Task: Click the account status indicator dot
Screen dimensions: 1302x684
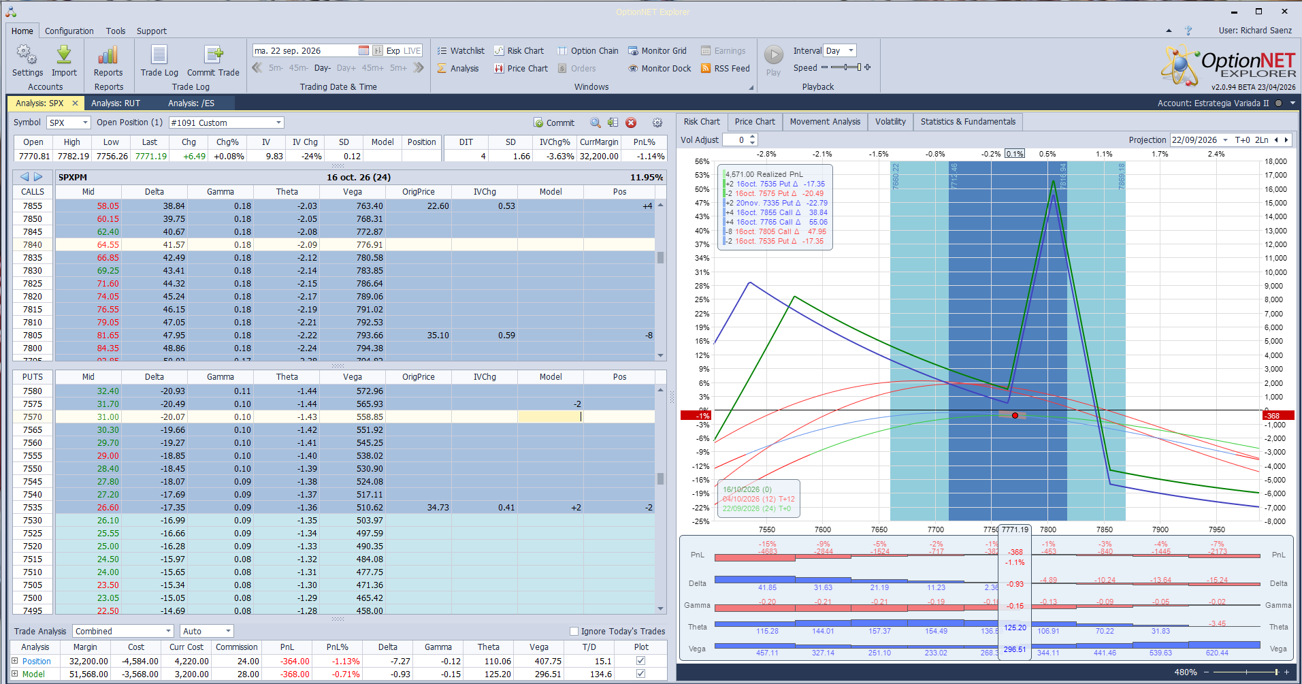Action: (1278, 103)
